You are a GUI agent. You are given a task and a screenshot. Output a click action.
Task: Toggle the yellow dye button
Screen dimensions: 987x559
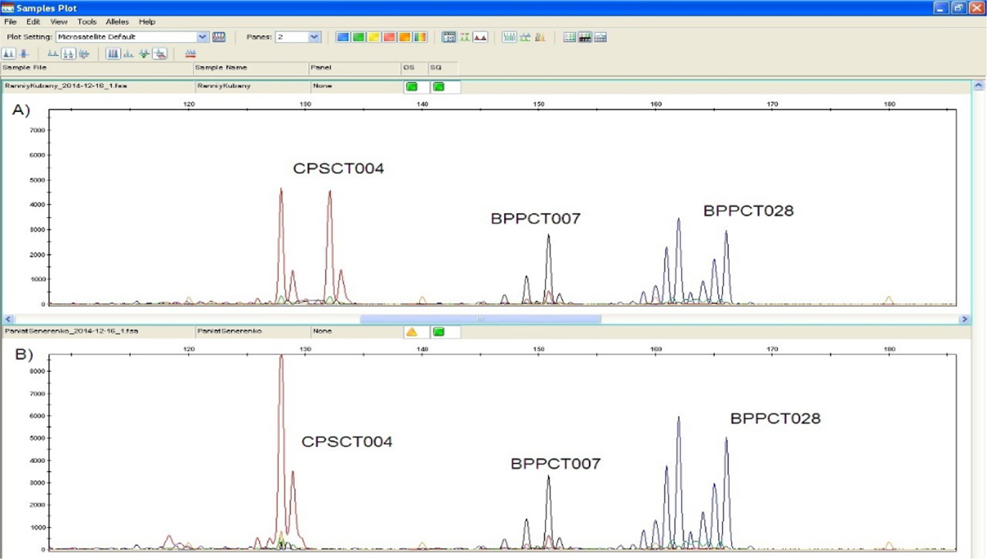point(373,37)
